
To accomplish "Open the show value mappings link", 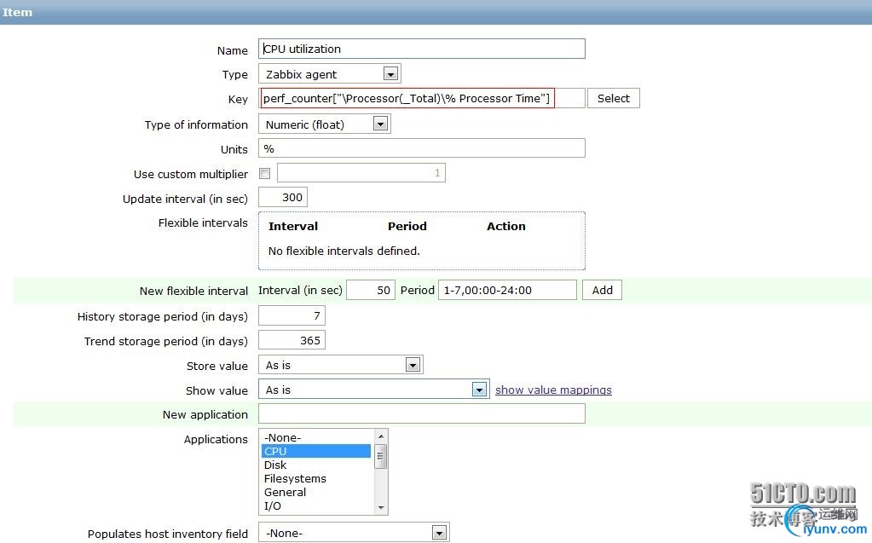I will point(553,390).
